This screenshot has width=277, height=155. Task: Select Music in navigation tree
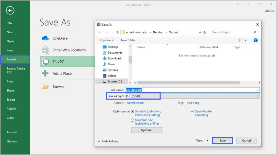109,64
